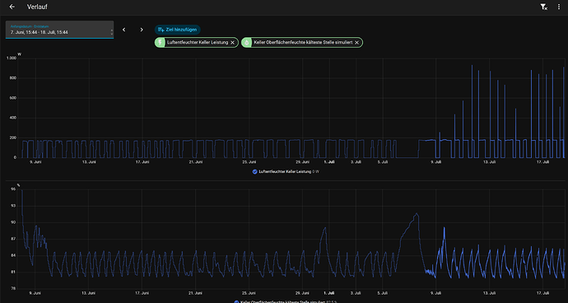Remove the Keller Oberflächenfeuchte chip
Image resolution: width=568 pixels, height=303 pixels.
coord(356,43)
